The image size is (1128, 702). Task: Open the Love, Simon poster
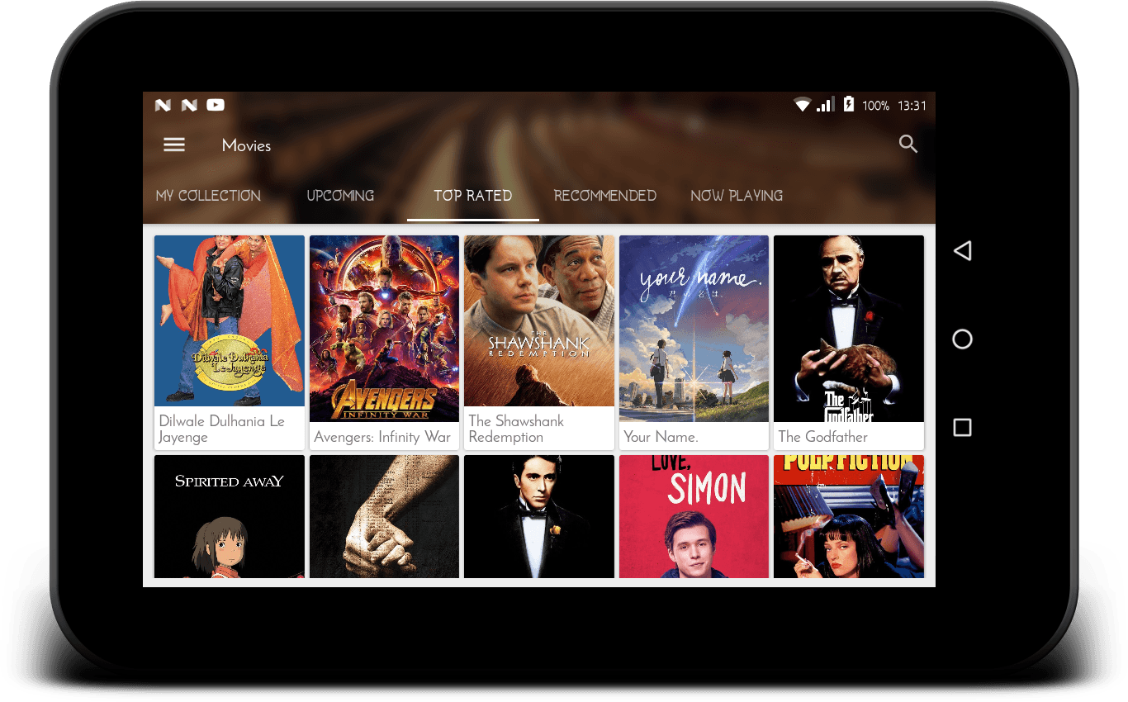(694, 516)
